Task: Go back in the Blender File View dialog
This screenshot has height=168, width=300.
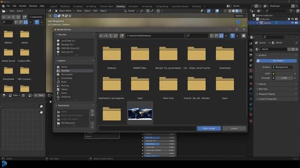Action: (101, 35)
